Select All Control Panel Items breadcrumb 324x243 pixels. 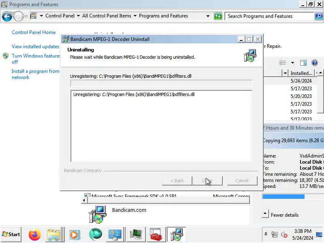(x=107, y=16)
